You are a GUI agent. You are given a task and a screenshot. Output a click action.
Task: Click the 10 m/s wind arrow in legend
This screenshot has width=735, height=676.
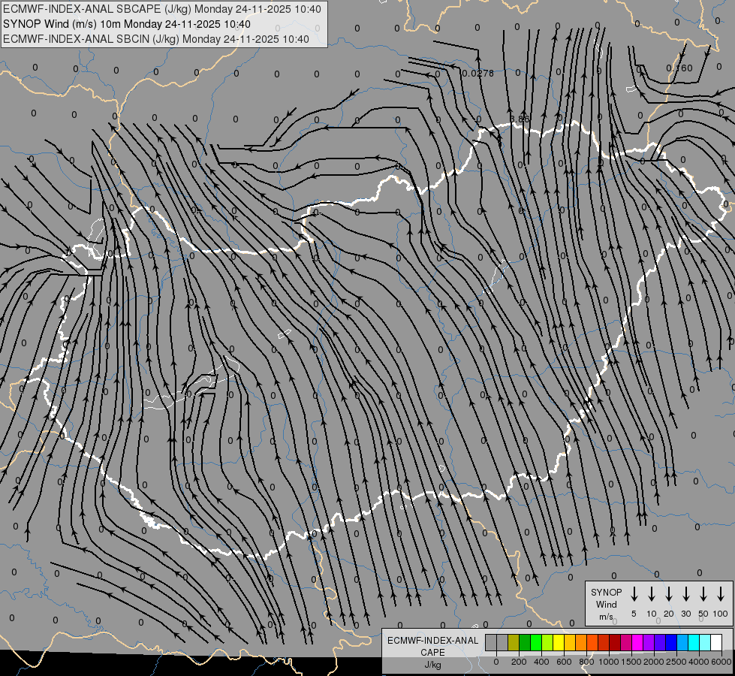coord(651,594)
